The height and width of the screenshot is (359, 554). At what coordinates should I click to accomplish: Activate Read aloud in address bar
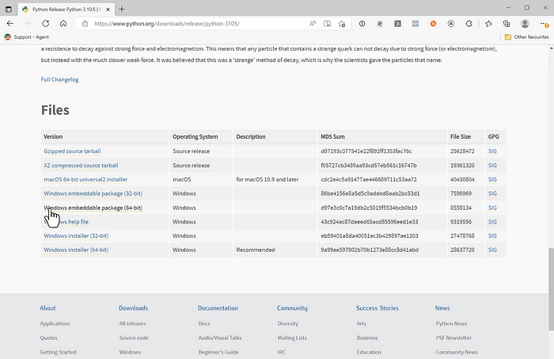pyautogui.click(x=313, y=24)
